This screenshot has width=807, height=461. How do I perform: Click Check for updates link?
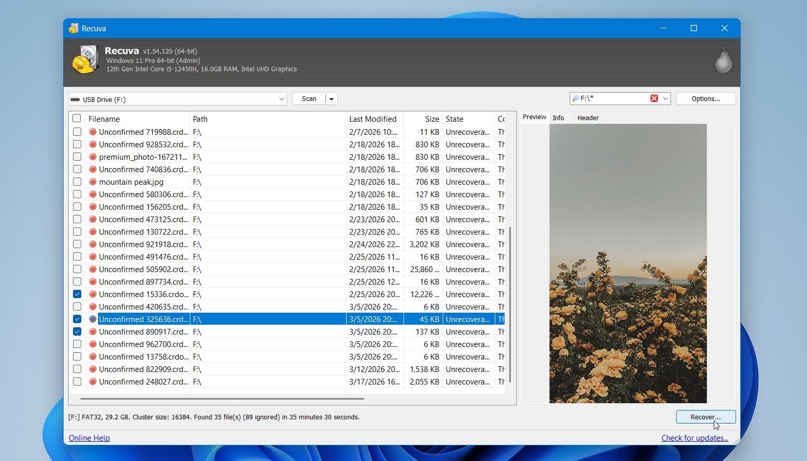(x=695, y=438)
